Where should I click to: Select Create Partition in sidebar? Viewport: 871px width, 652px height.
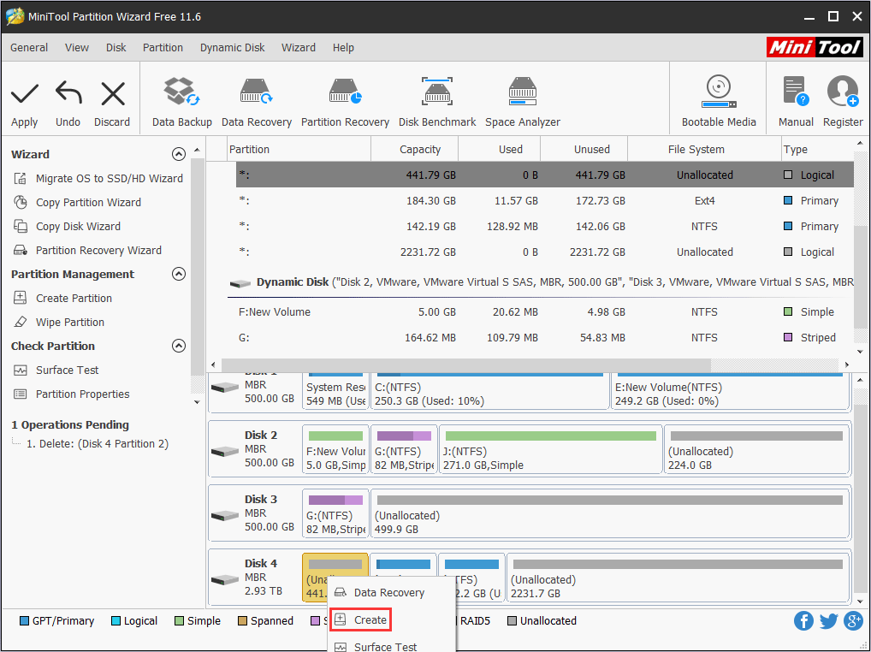tap(62, 298)
